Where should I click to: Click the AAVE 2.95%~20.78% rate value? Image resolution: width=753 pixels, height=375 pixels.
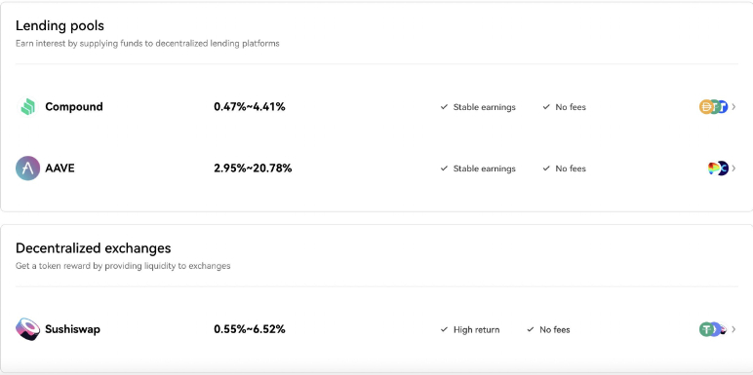click(253, 169)
